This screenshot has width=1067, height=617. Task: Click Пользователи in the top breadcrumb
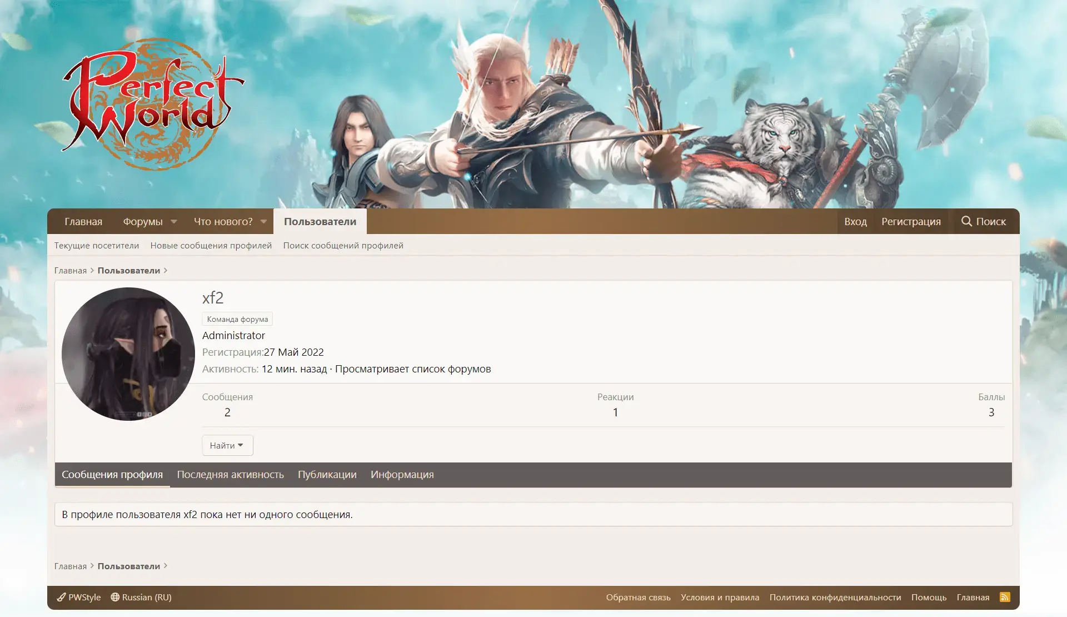[129, 270]
